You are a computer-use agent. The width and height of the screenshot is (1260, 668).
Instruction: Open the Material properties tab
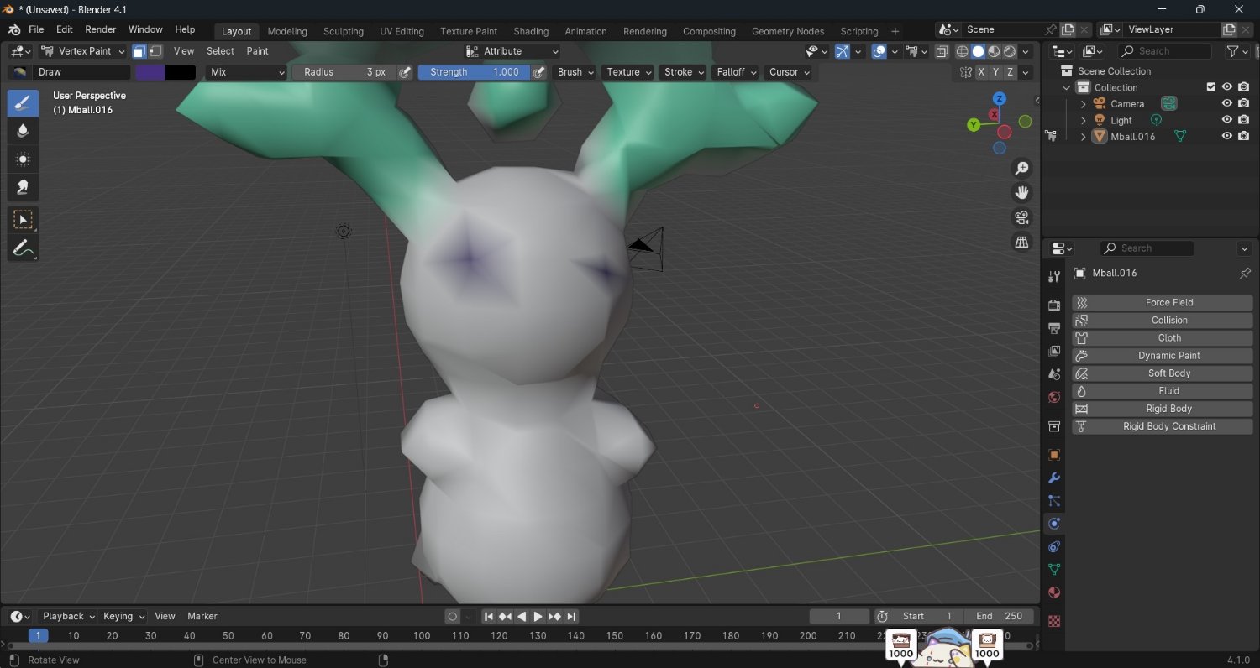[1054, 592]
